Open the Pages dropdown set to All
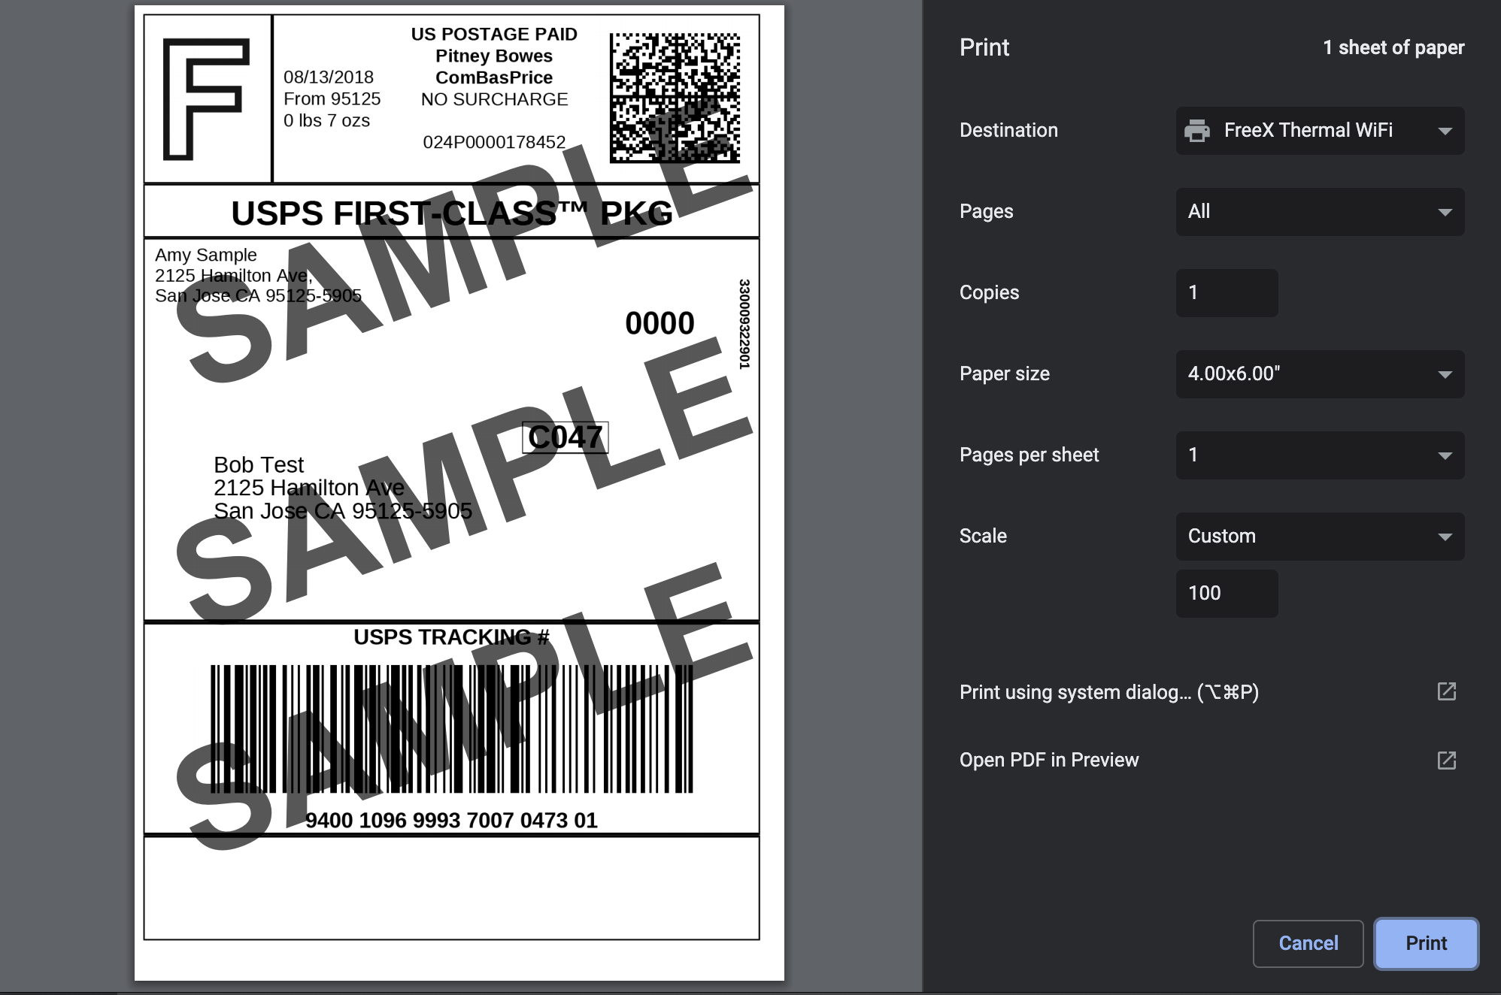Screen dimensions: 1501x995 1320,212
